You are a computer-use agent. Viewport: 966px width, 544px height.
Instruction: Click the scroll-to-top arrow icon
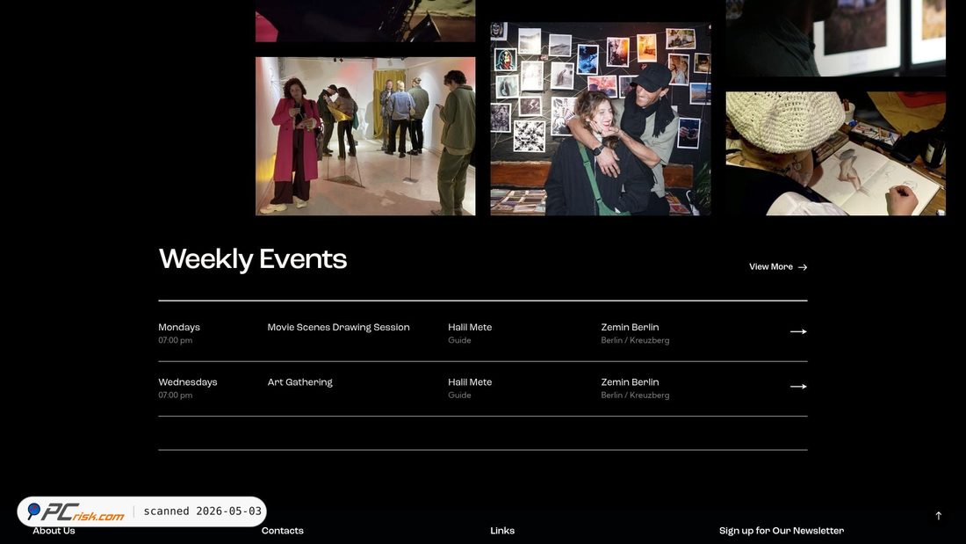[x=938, y=516]
